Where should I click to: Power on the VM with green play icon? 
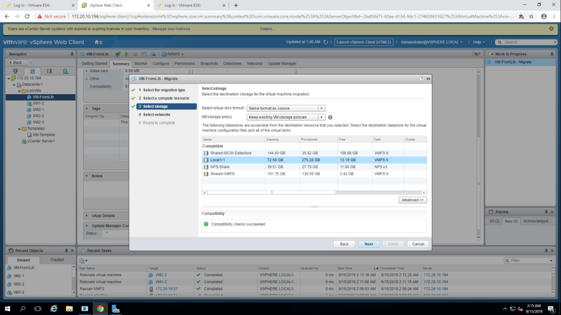coord(126,54)
